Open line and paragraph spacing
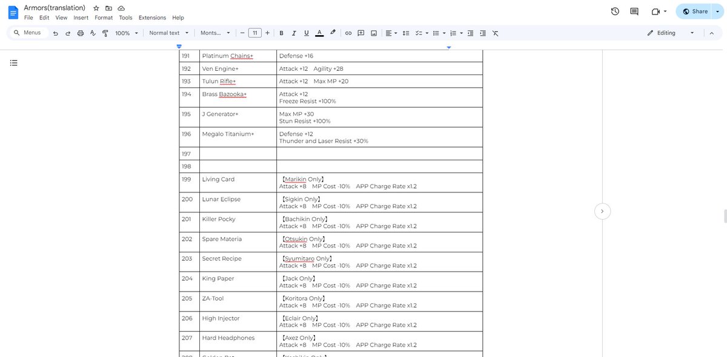This screenshot has width=727, height=357. [x=406, y=33]
